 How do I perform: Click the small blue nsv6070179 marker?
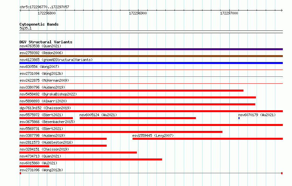coord(239,118)
